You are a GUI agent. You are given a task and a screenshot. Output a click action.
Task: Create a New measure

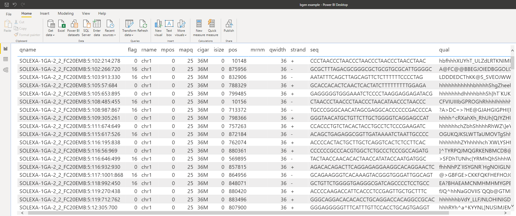click(x=199, y=28)
